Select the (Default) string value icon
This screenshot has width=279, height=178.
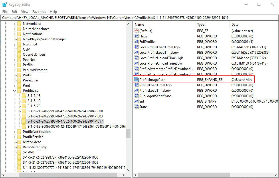tap(136, 31)
